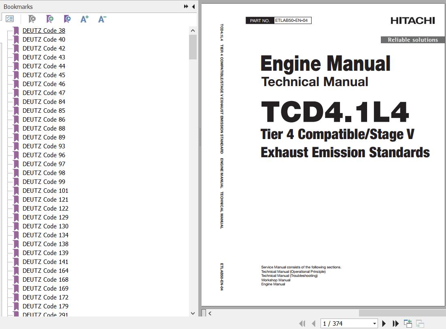446x329 pixels.
Task: Open bookmark DEUTZ Code 130
Action: (45, 226)
